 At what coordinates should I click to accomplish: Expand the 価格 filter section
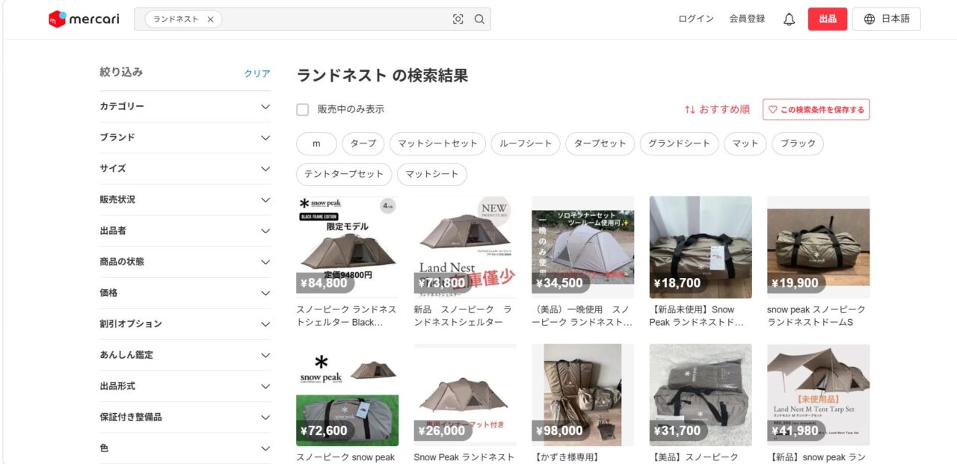click(x=185, y=293)
